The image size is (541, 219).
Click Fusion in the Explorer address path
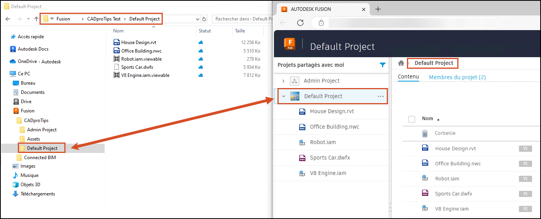(63, 19)
